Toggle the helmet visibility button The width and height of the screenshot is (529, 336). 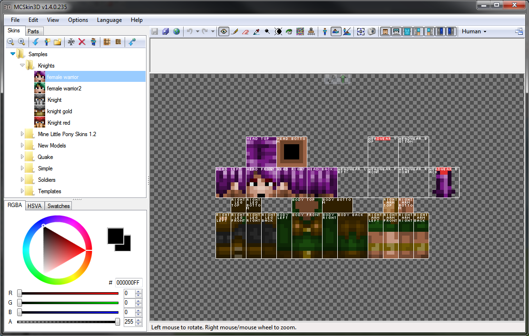pos(396,32)
